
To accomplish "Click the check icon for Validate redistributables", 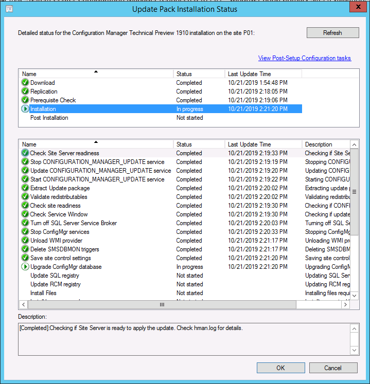I will pyautogui.click(x=25, y=197).
